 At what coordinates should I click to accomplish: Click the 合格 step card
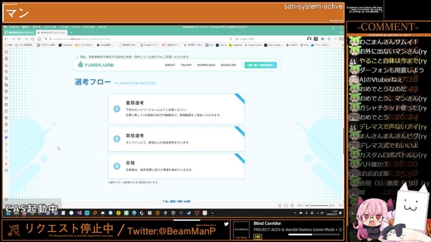(x=176, y=166)
